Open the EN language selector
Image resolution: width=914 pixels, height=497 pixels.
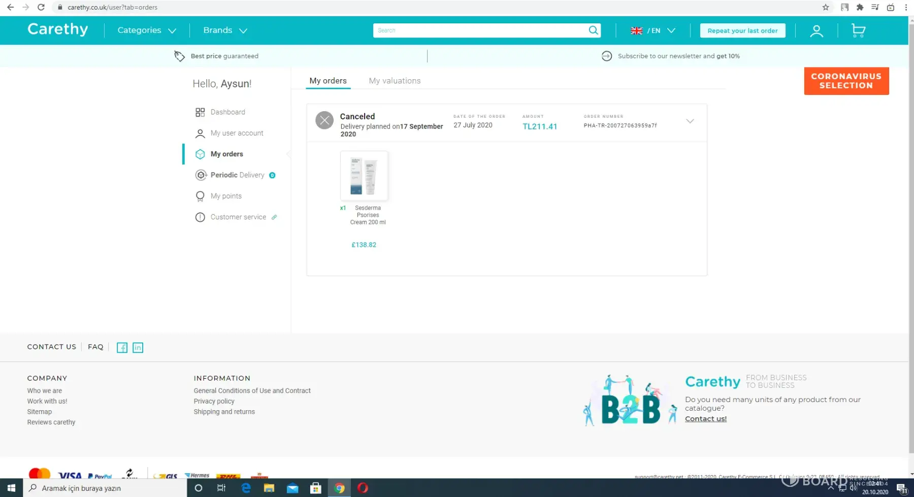pyautogui.click(x=653, y=30)
